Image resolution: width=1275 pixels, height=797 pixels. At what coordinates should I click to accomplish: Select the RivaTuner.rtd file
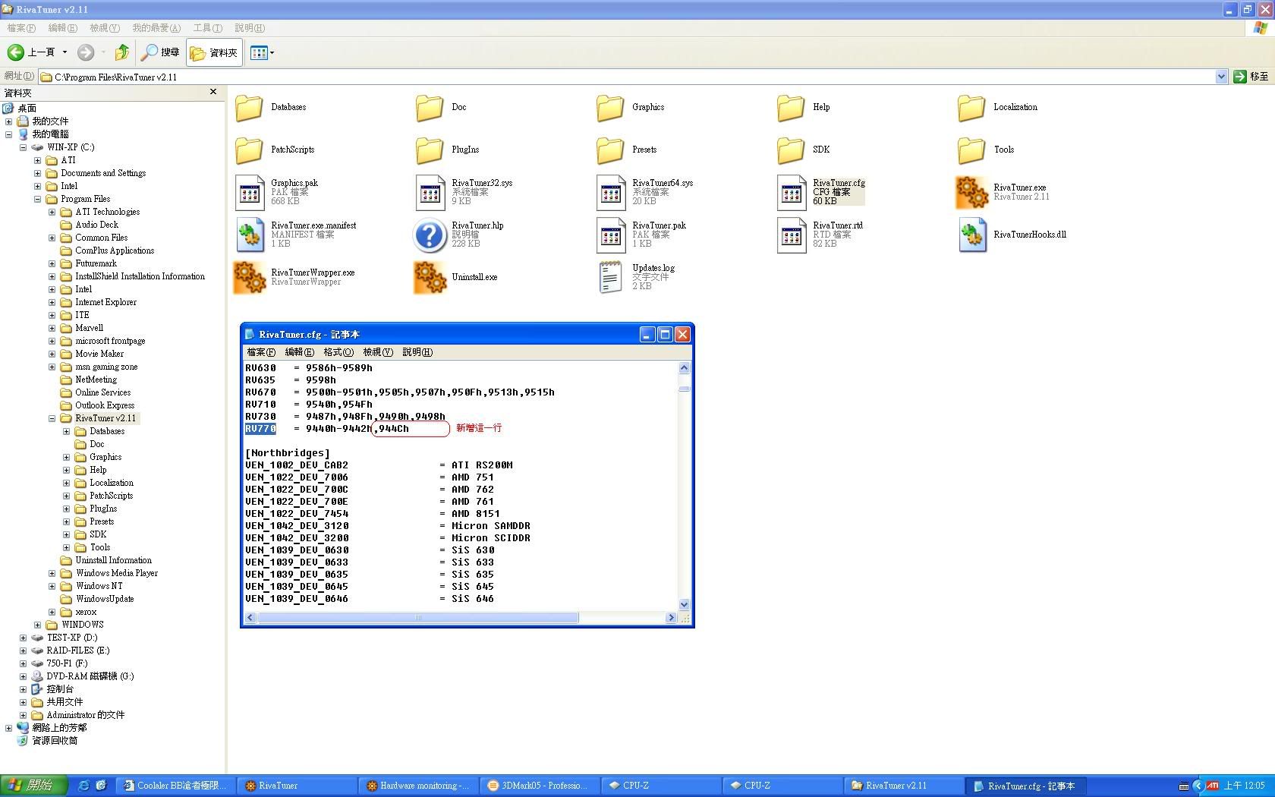[792, 235]
